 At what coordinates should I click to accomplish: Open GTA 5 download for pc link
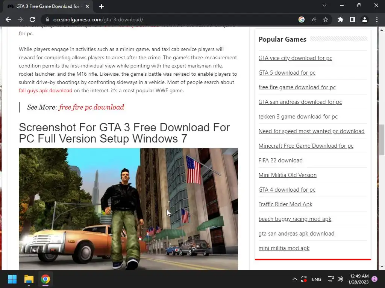point(287,73)
